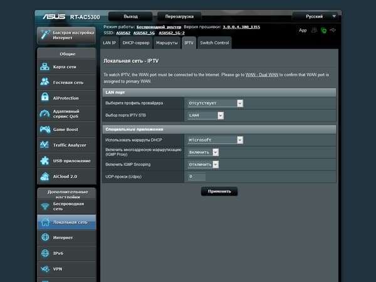Switch to the DHCP-сервер tab
The image size is (376, 282).
click(136, 43)
